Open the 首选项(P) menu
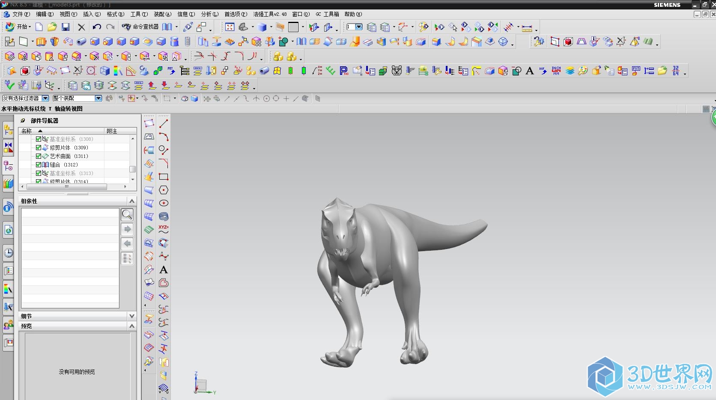The width and height of the screenshot is (716, 400). [x=236, y=14]
